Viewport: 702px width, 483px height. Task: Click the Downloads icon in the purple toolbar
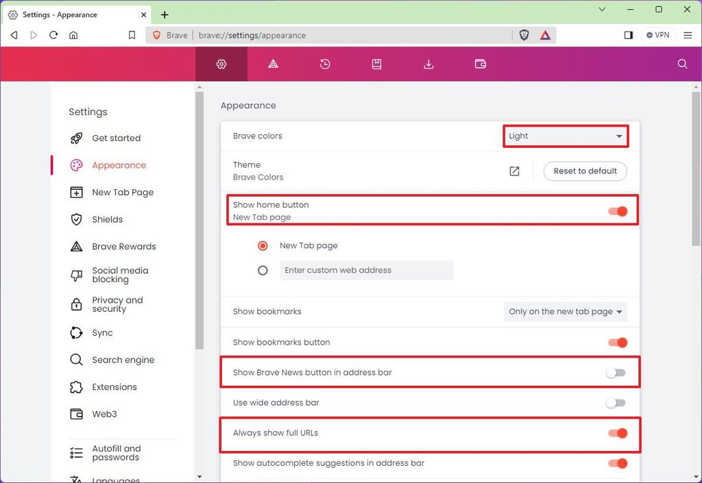pyautogui.click(x=428, y=64)
